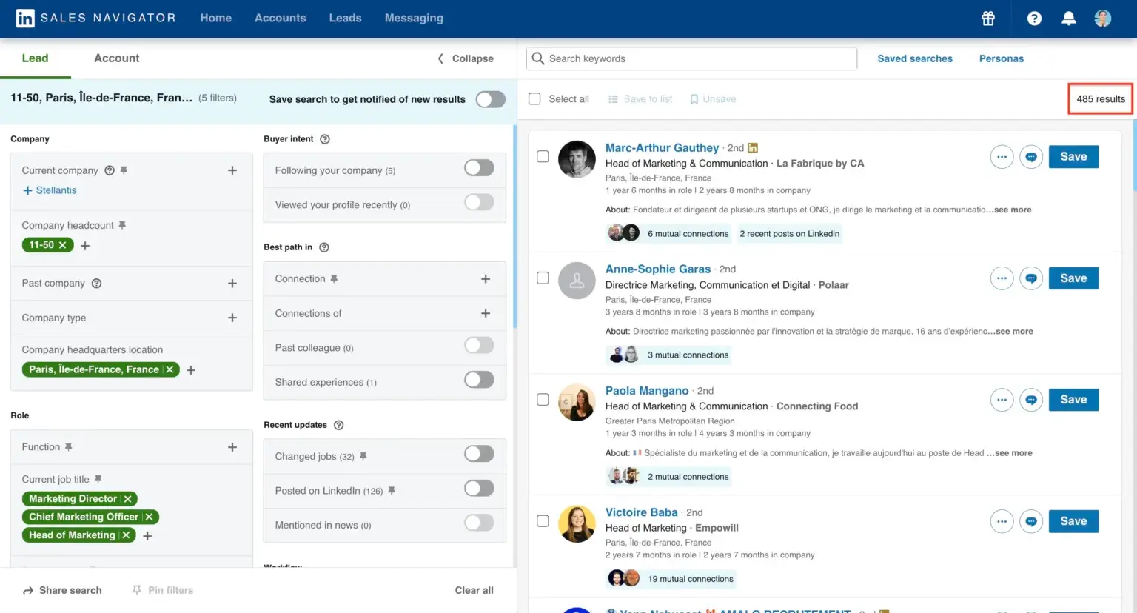Open more options for Paola Mangano
The image size is (1137, 613).
[x=1002, y=400]
